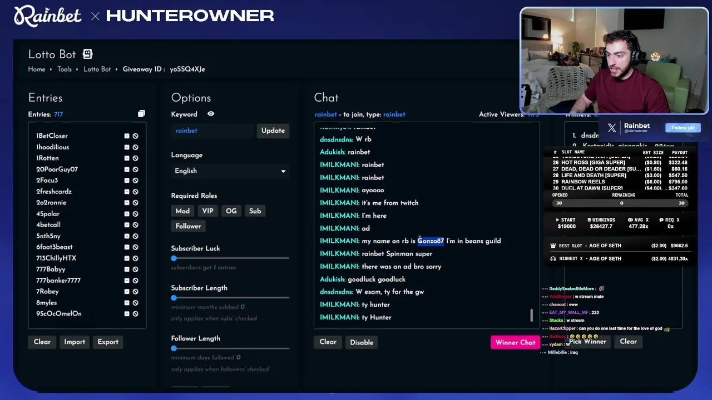
Task: Click highlighted name Gonzo87 in chat
Action: pyautogui.click(x=431, y=241)
